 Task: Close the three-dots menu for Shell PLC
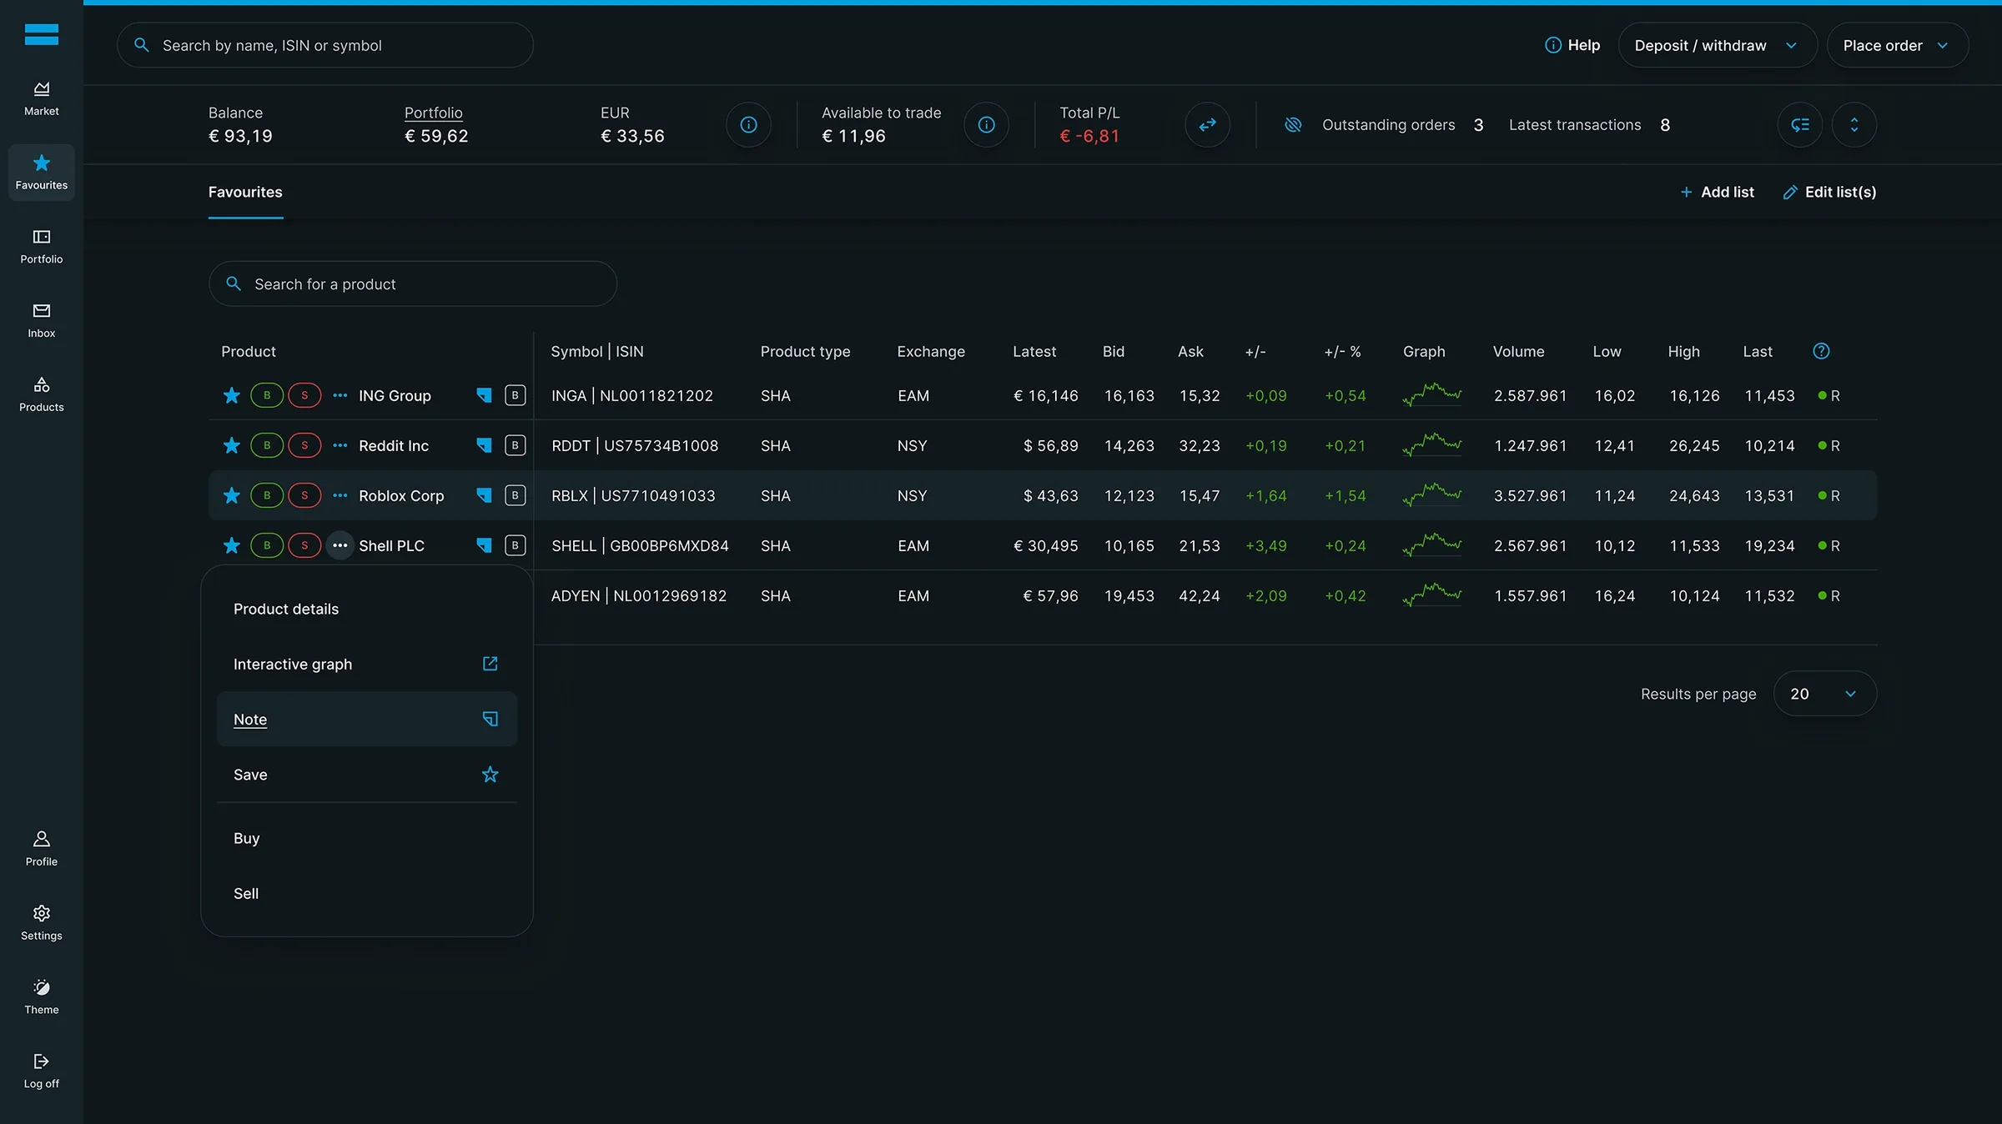tap(340, 545)
